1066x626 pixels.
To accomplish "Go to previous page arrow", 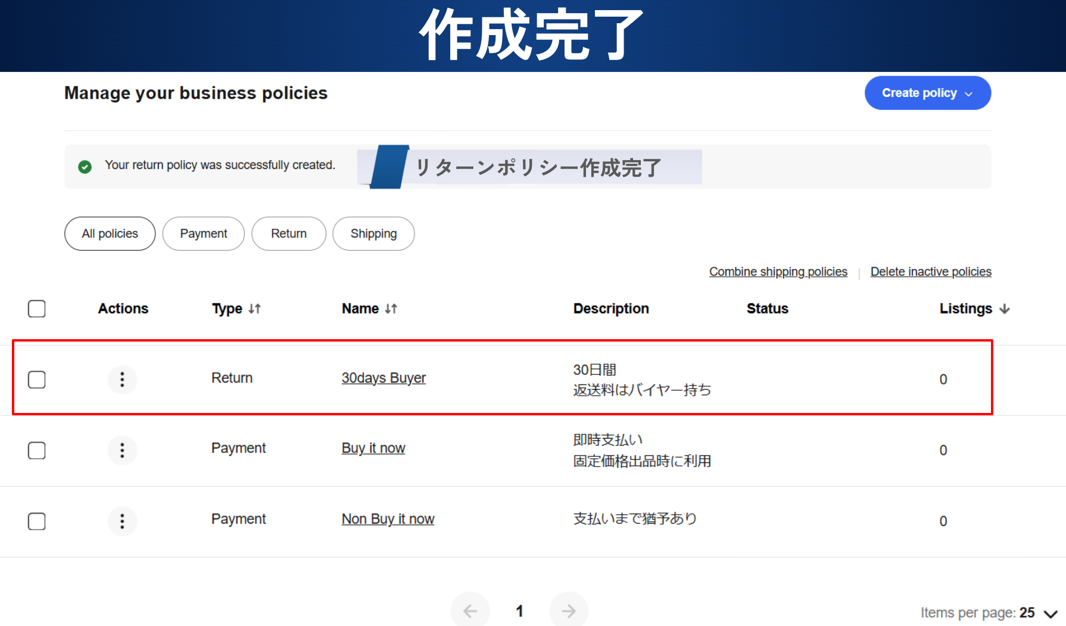I will (470, 611).
